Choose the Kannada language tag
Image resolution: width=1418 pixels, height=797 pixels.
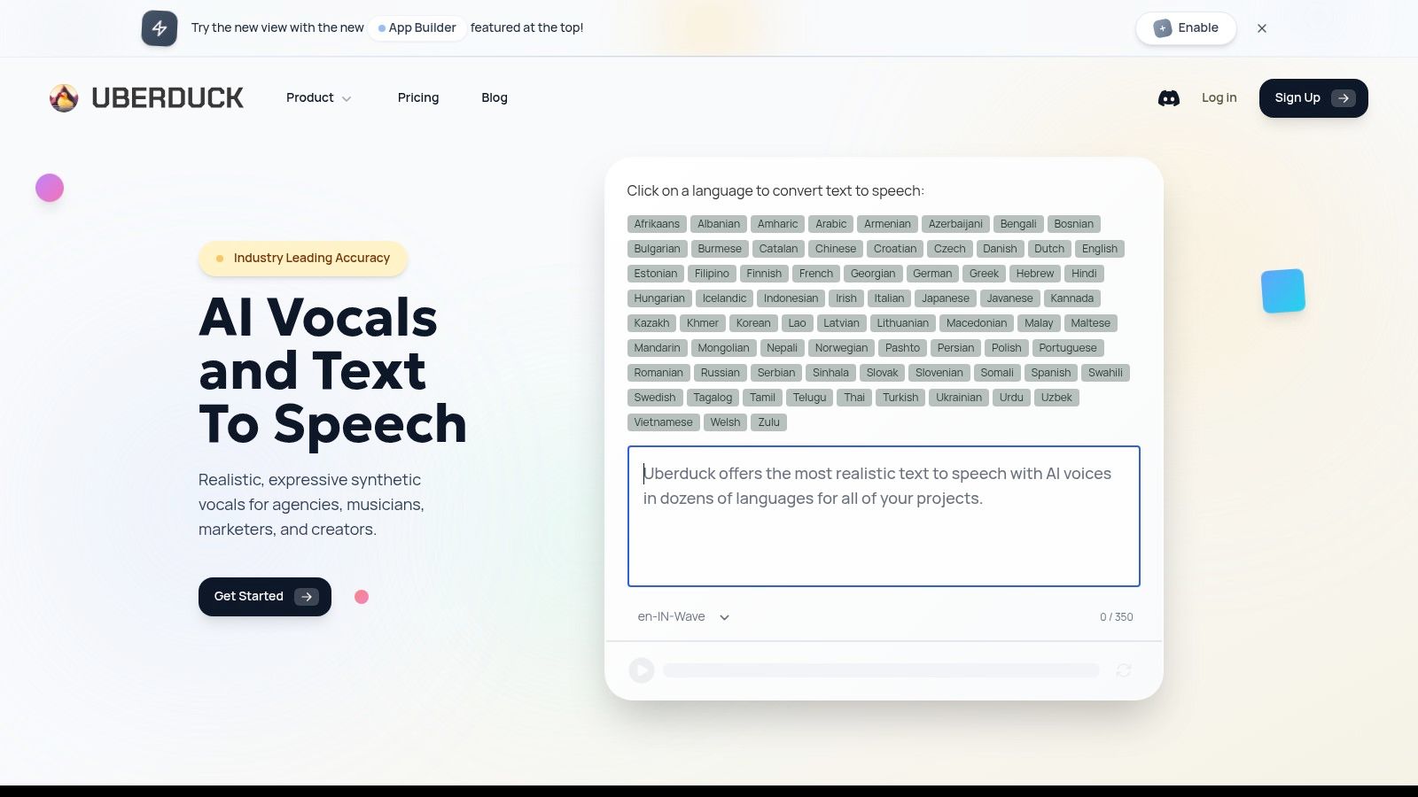pos(1071,298)
